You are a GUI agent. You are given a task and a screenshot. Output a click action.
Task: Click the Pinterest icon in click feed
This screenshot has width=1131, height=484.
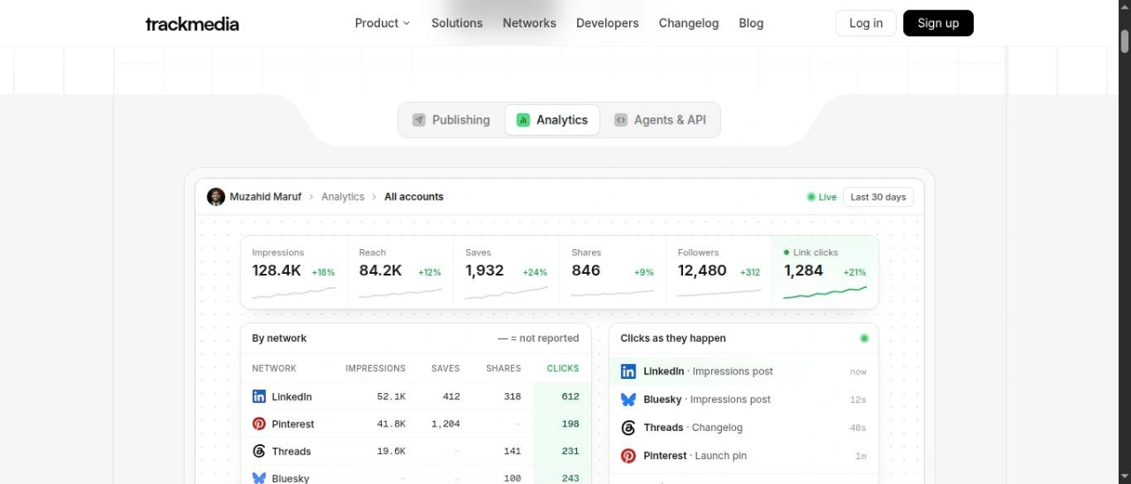[628, 457]
